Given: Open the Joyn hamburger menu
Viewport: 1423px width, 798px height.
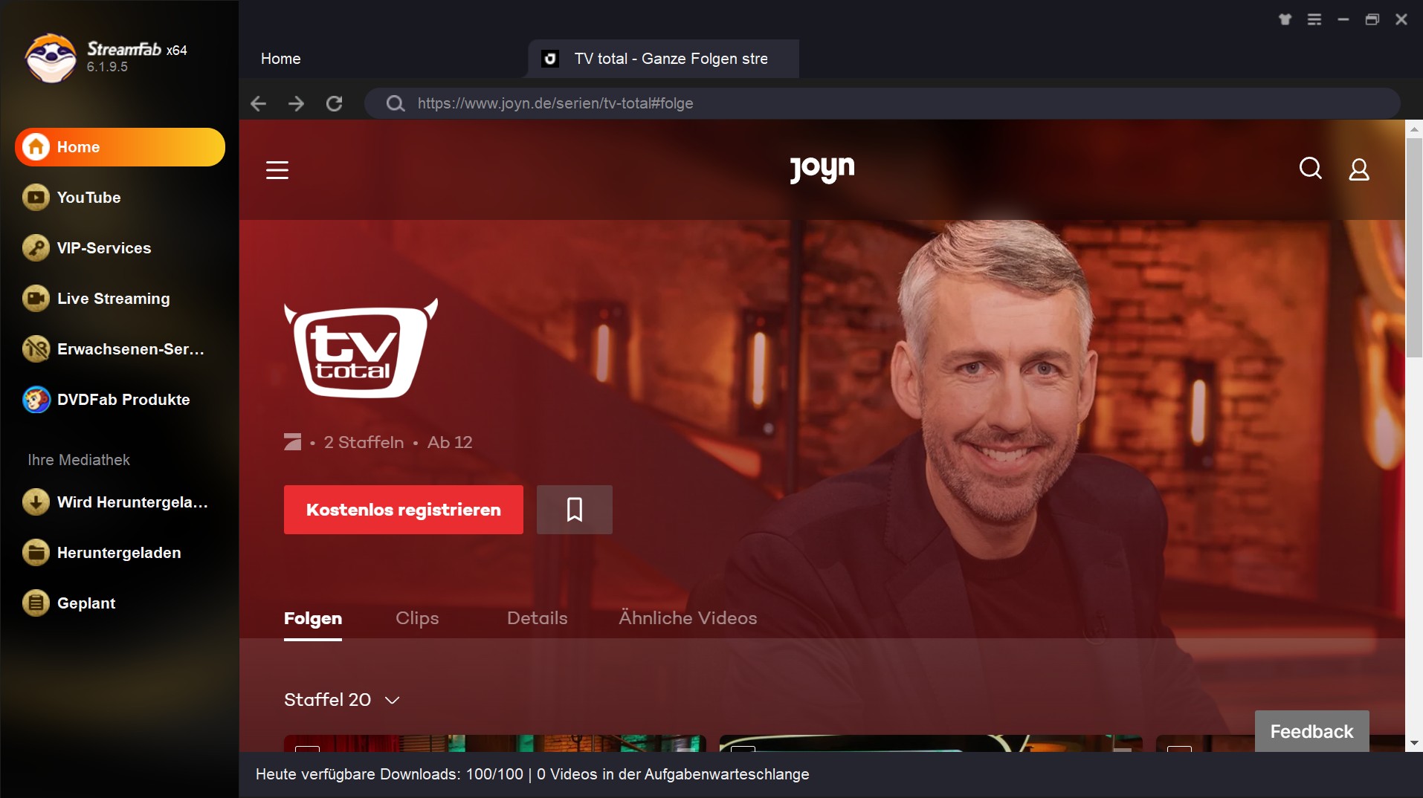Looking at the screenshot, I should [x=277, y=170].
